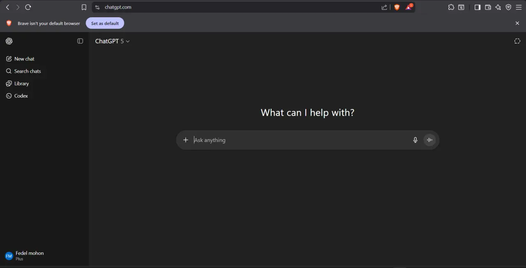Screen dimensions: 526x268
Task: Reload the chatgpt.com page
Action: click(x=28, y=7)
